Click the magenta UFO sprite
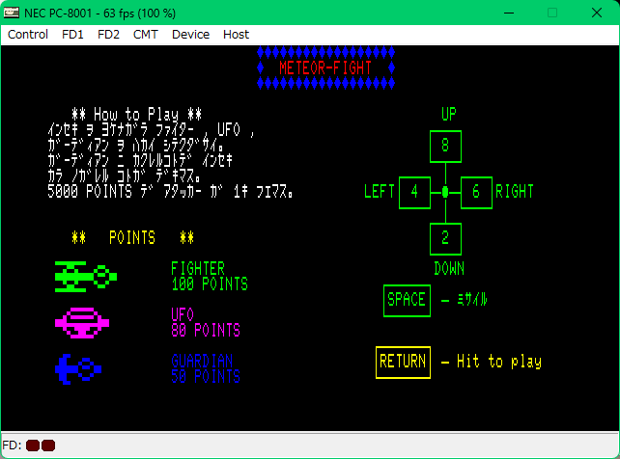 coord(82,323)
